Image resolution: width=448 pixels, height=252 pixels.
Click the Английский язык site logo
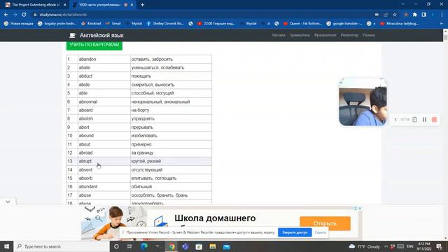tap(97, 35)
